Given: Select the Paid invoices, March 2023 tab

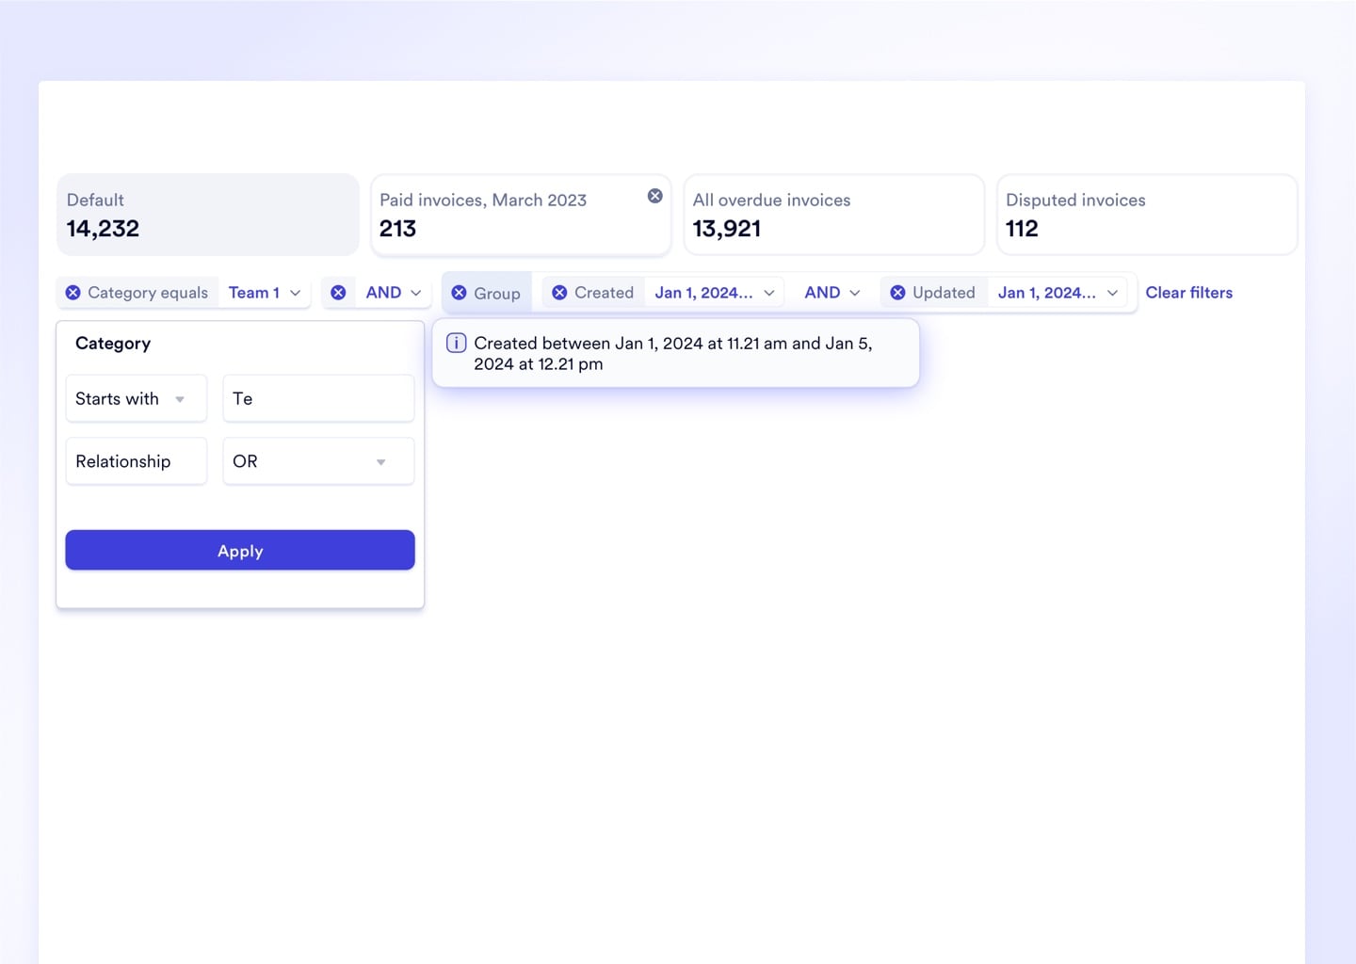Looking at the screenshot, I should click(x=521, y=215).
